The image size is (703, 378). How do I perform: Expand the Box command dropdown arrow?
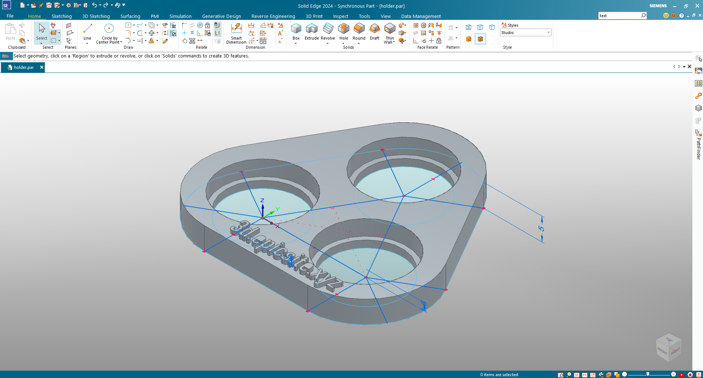pyautogui.click(x=296, y=43)
